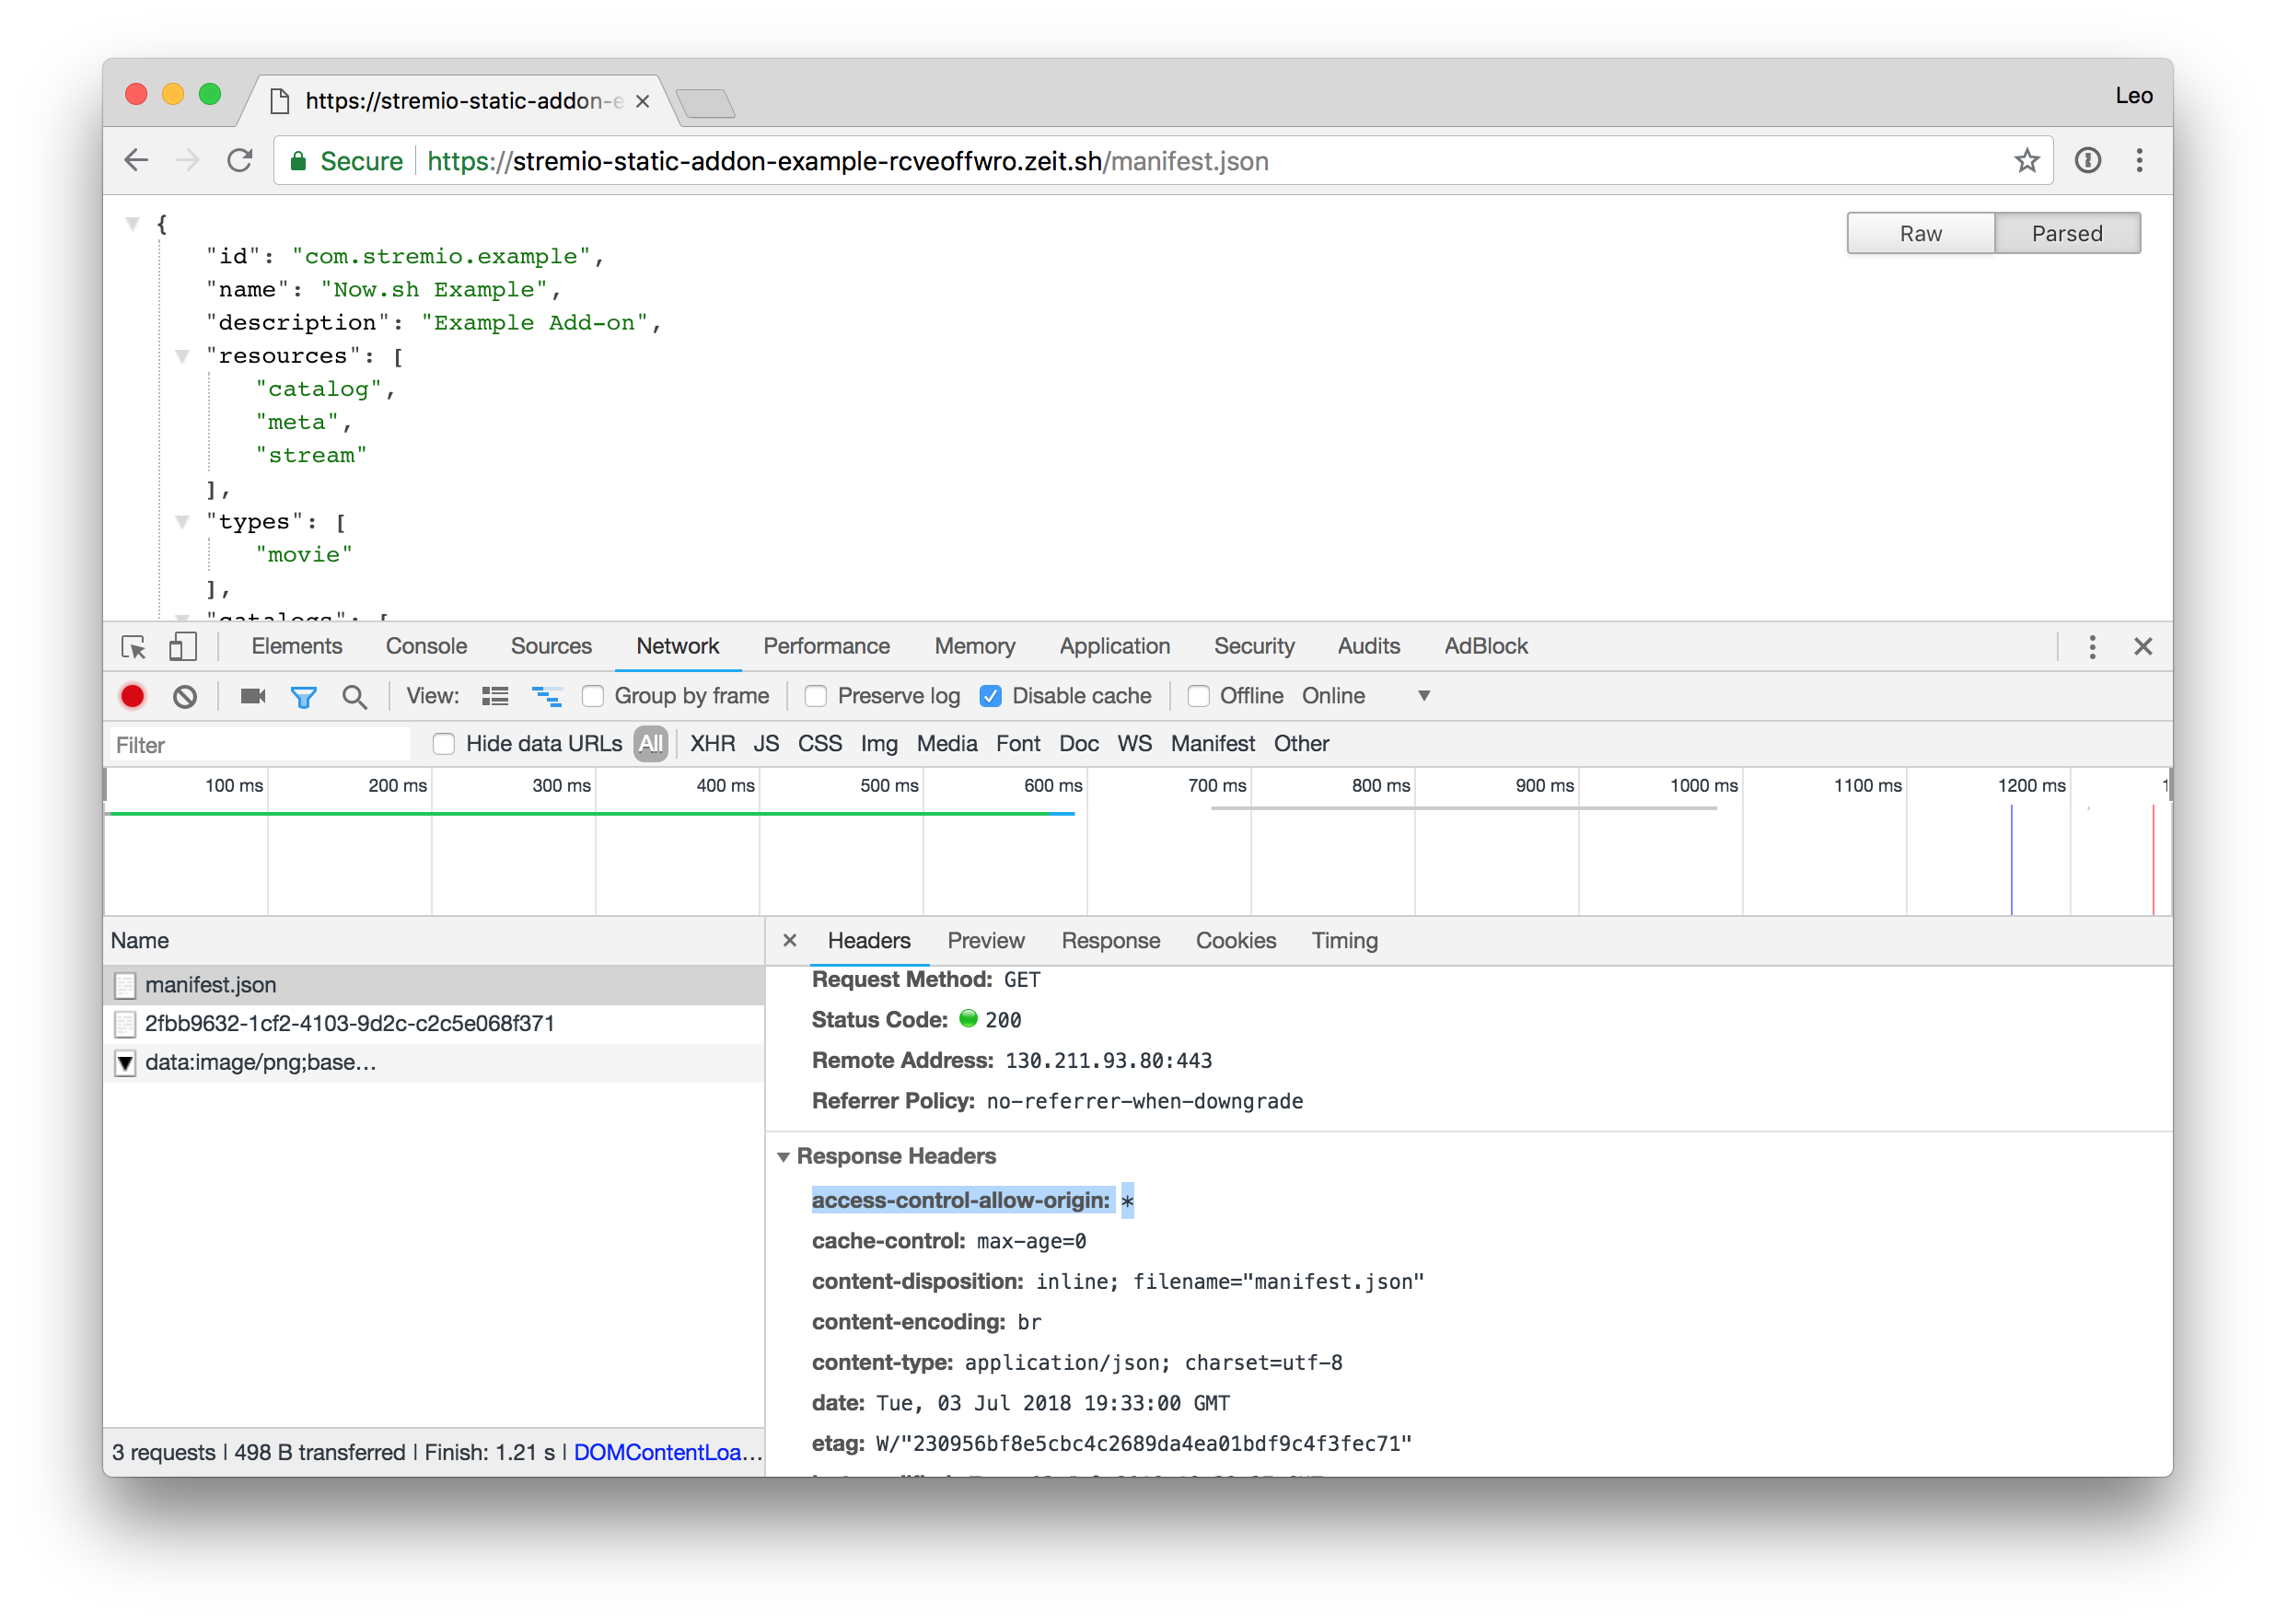This screenshot has height=1624, width=2276.
Task: Open the DevTools three-dot options menu
Action: tap(2092, 646)
